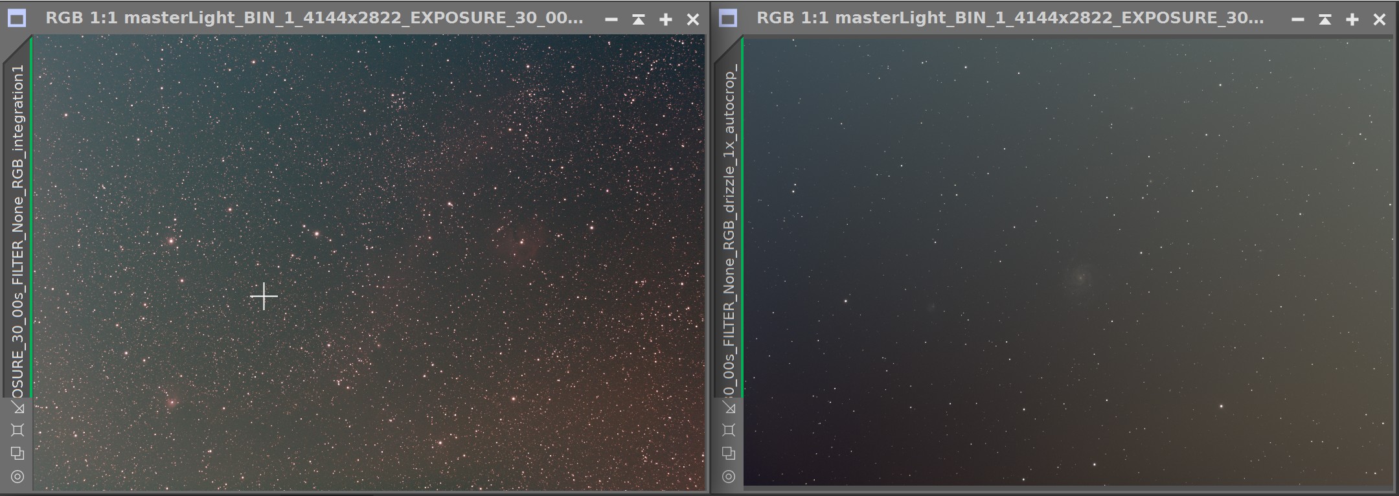
Task: Click the title text of the integration1 window
Action: (x=314, y=18)
